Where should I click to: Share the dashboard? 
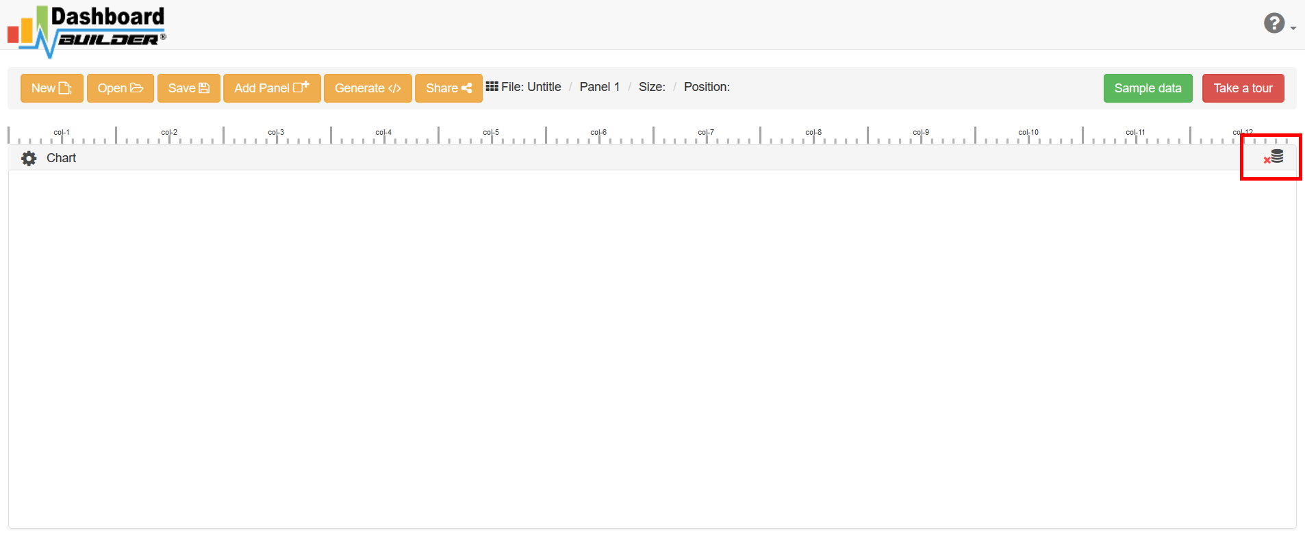(x=448, y=88)
